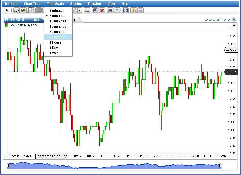241x175 pixels.
Task: Select the pencil drawing tool
Action: (74, 10)
